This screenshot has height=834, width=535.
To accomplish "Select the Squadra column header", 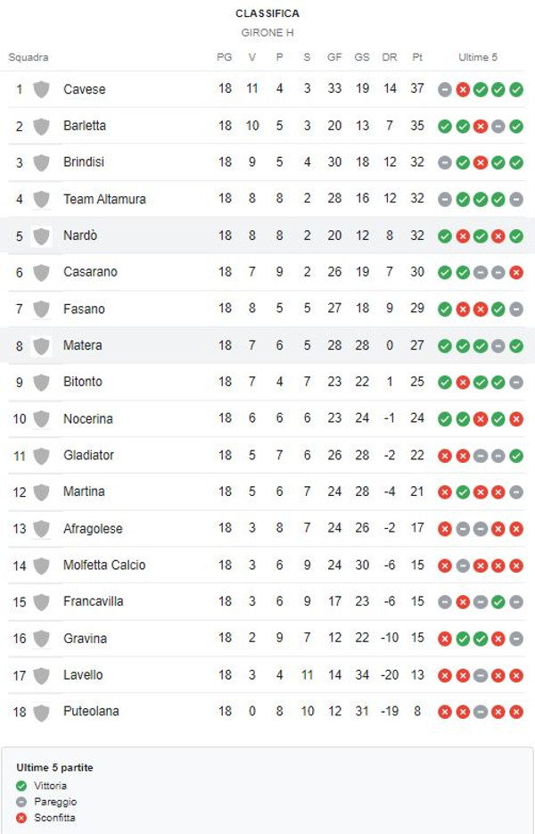I will (x=29, y=57).
